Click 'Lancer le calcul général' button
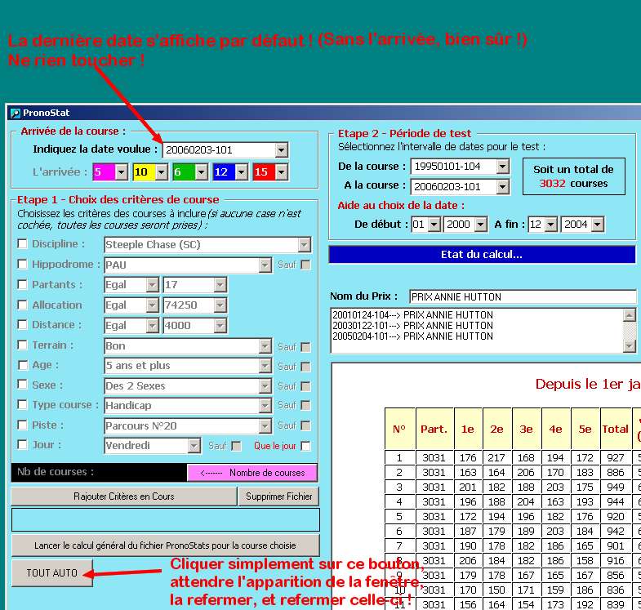Image resolution: width=641 pixels, height=610 pixels. (x=165, y=545)
